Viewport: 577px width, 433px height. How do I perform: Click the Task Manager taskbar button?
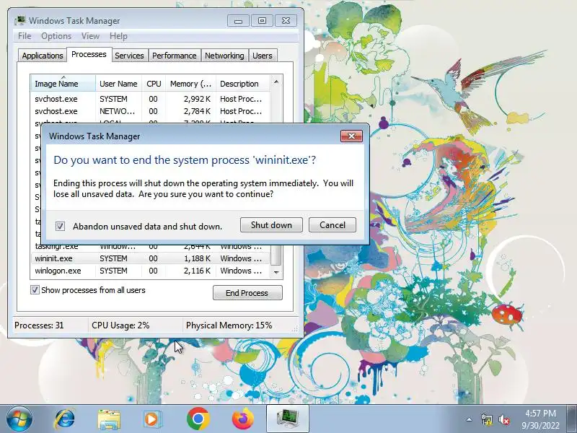pos(287,419)
